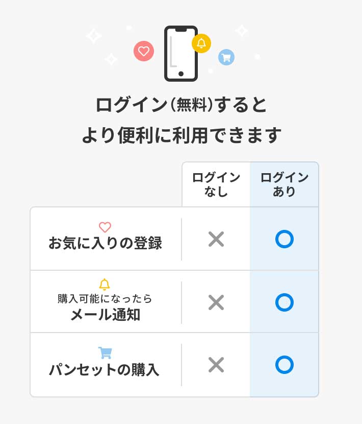Click the blue circle in お気に入りの登録 row
The height and width of the screenshot is (424, 362).
pos(284,239)
